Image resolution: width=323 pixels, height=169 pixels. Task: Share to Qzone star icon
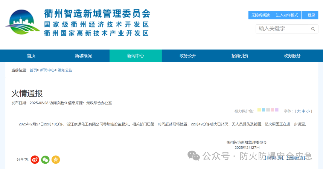(x=56, y=159)
